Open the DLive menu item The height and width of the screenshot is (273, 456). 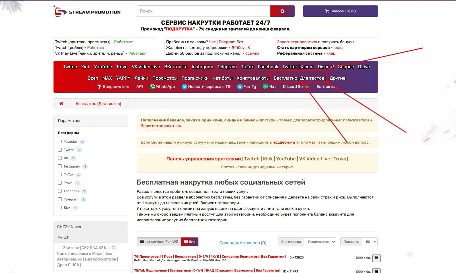(x=364, y=67)
